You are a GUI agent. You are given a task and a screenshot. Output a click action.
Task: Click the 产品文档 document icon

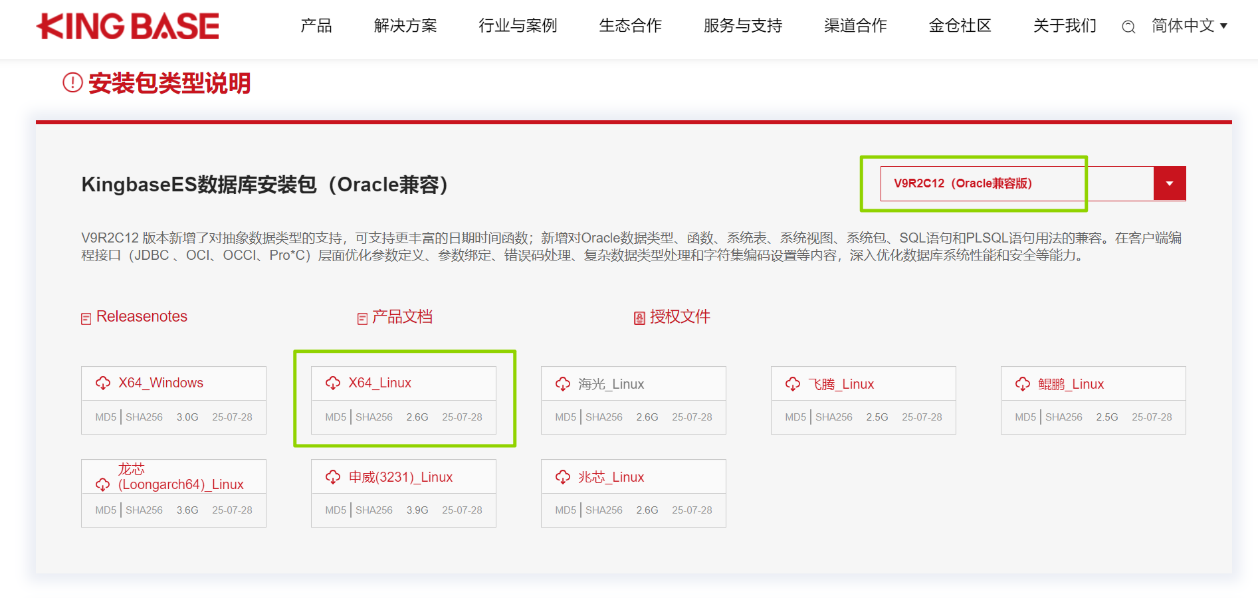(x=362, y=319)
